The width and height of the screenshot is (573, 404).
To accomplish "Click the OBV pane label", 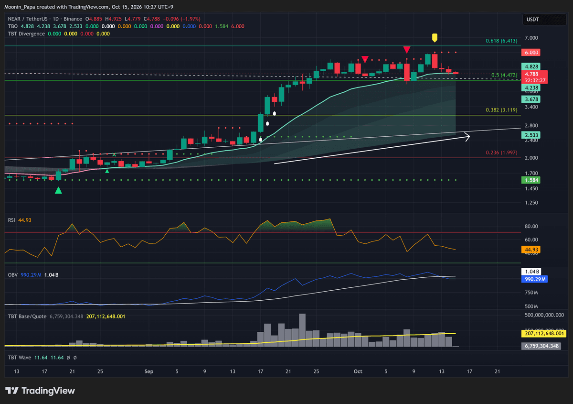I will click(x=13, y=275).
